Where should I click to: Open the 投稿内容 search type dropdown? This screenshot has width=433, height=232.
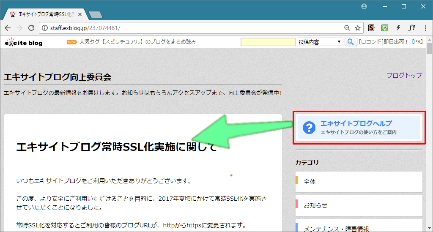[x=320, y=42]
